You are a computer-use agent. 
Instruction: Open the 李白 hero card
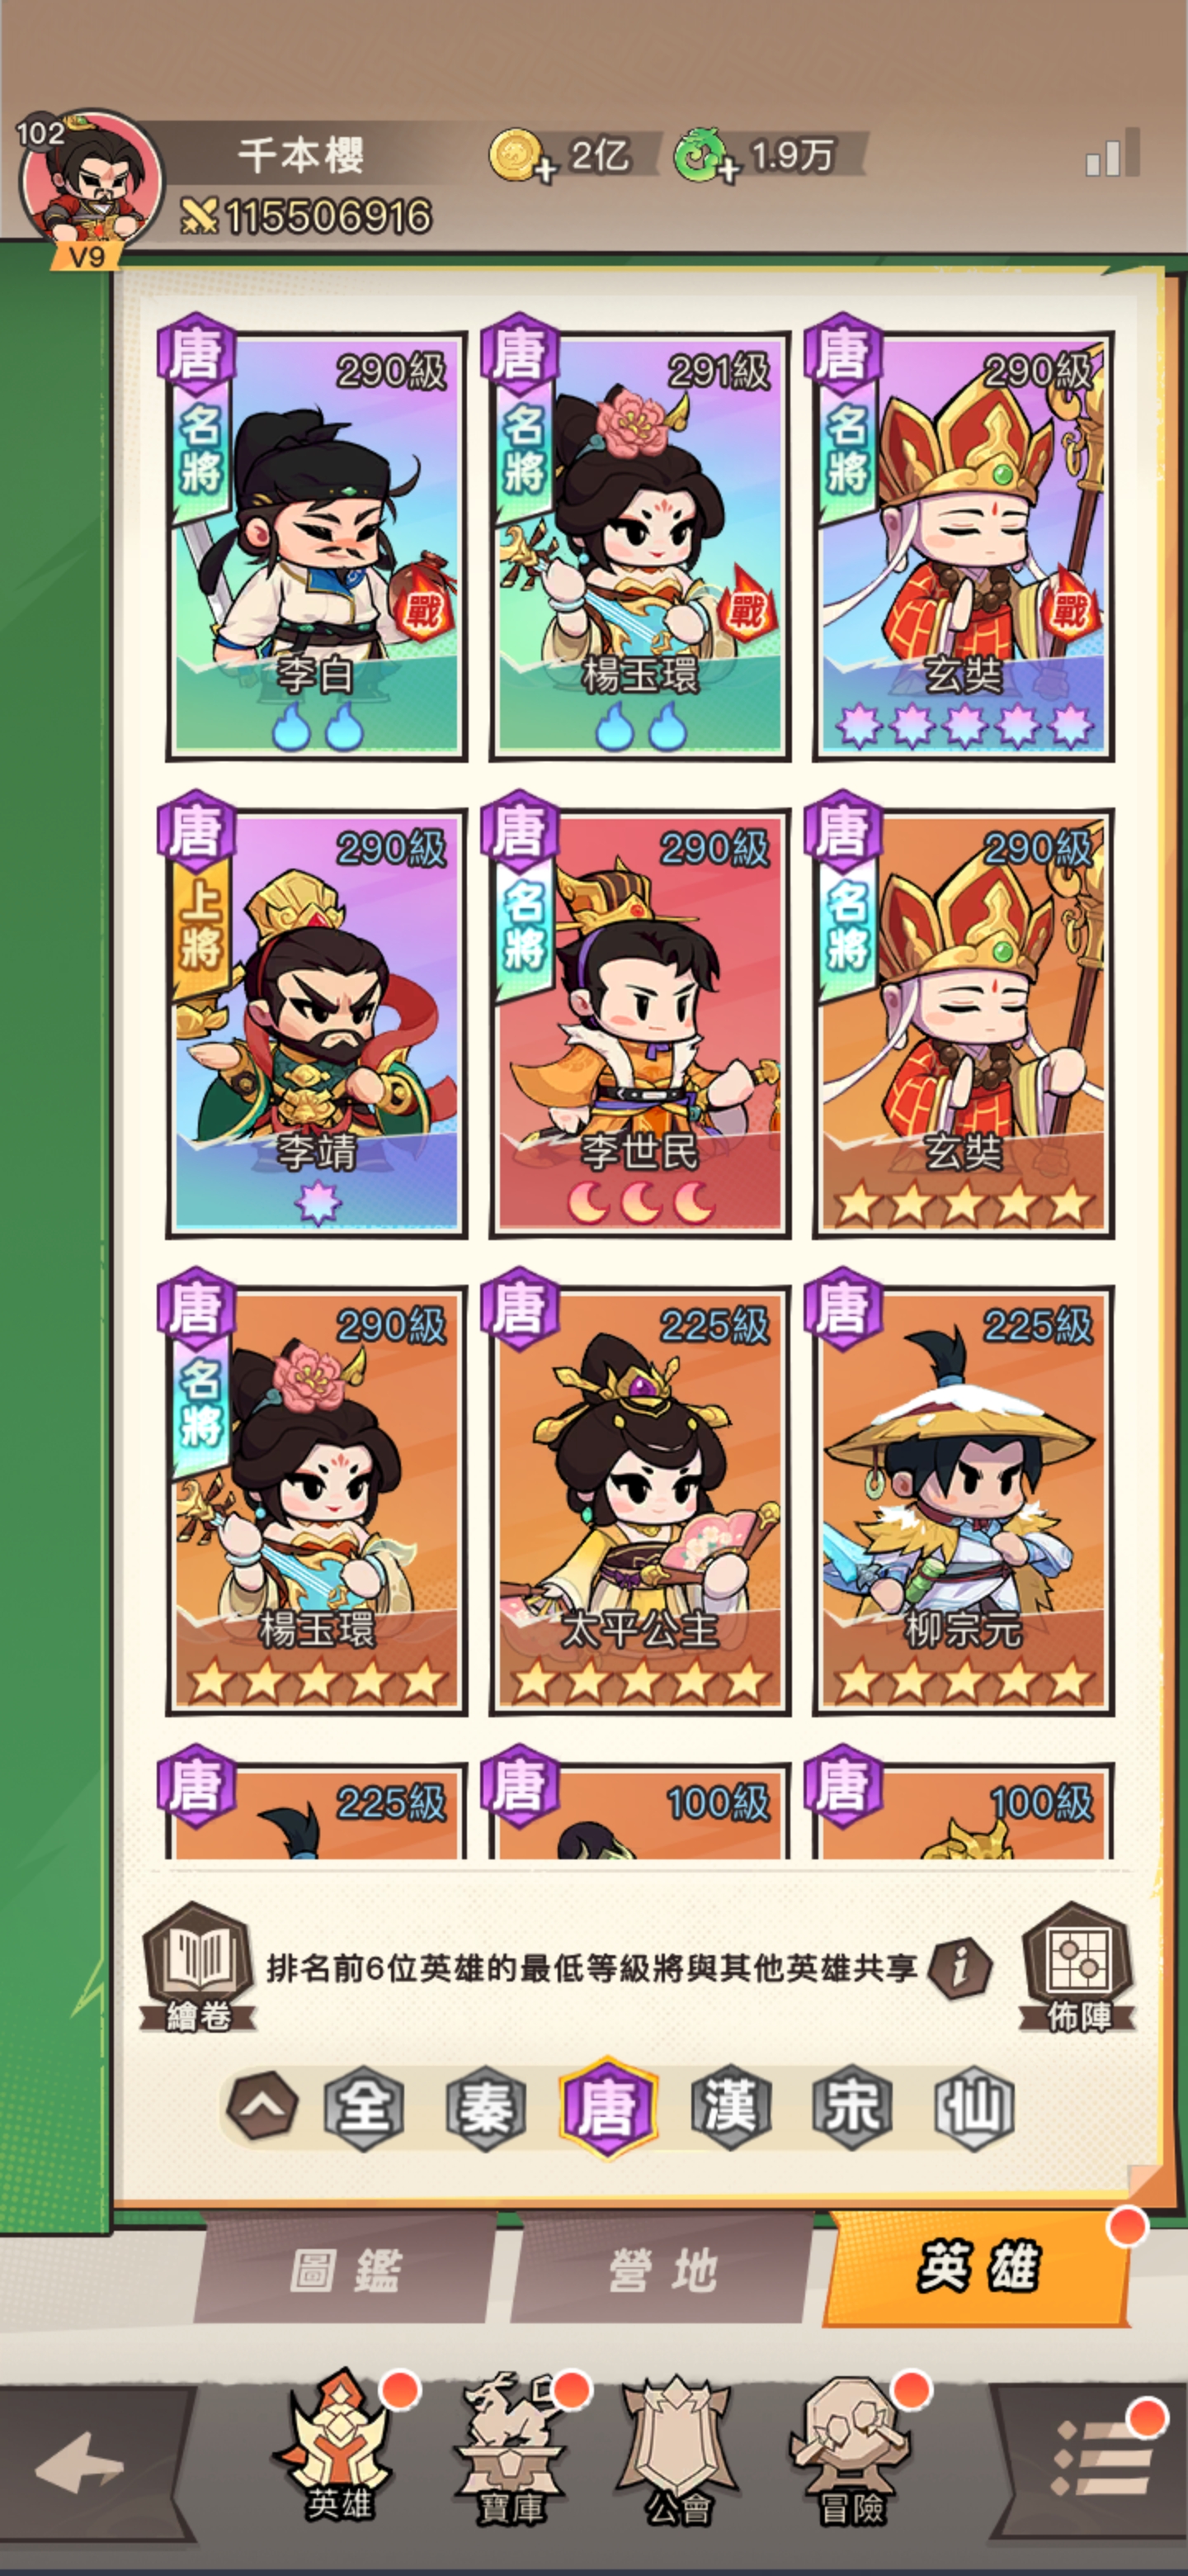[x=316, y=545]
